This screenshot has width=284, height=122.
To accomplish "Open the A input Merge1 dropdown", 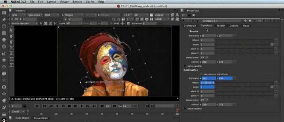I will tap(74, 15).
